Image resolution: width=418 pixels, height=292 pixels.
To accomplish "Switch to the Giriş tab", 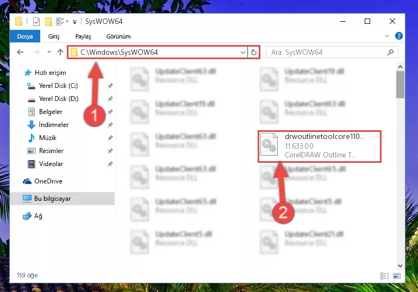I will tap(54, 36).
